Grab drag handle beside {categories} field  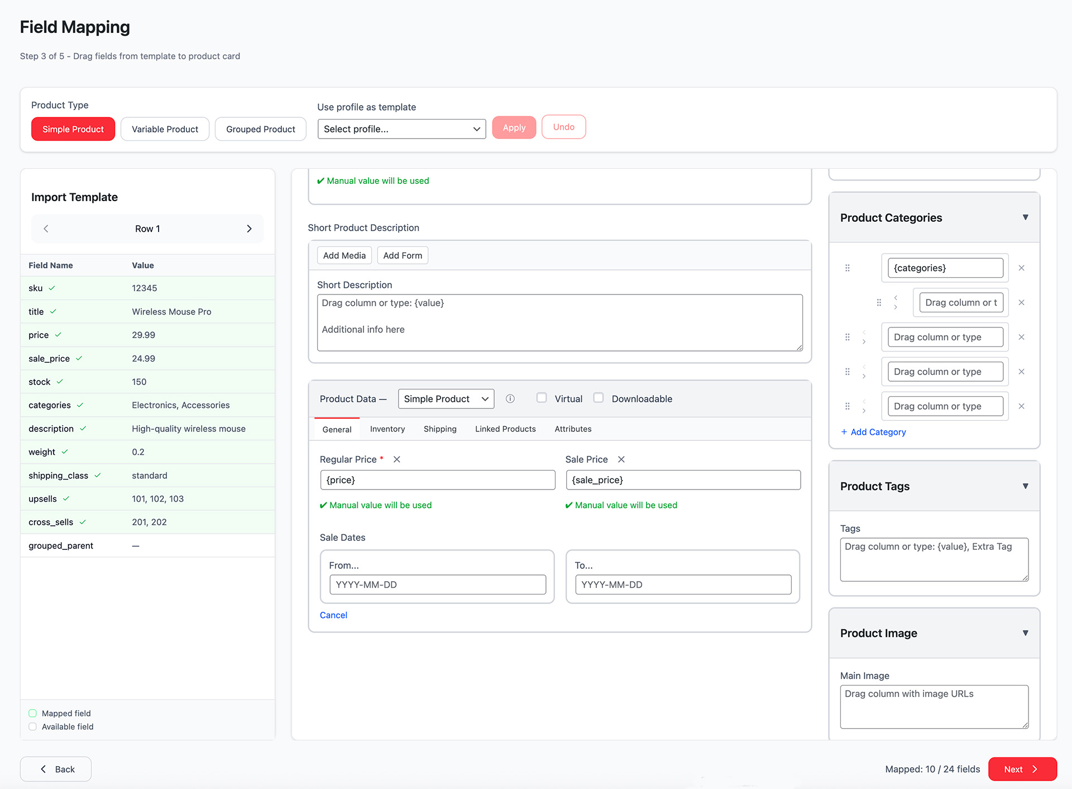tap(848, 268)
